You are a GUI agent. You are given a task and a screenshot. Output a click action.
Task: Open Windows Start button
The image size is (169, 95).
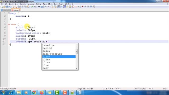pos(3,93)
